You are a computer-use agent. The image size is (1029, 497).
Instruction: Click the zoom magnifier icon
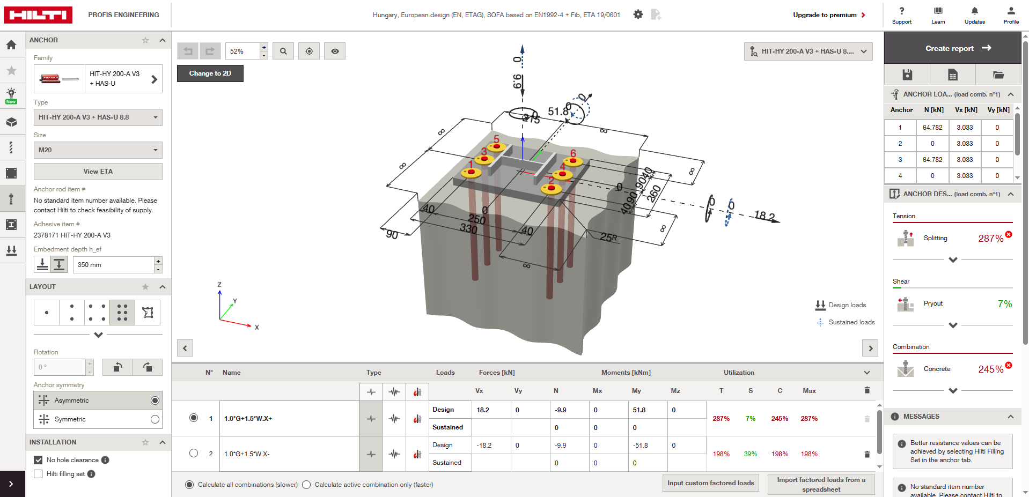(283, 51)
